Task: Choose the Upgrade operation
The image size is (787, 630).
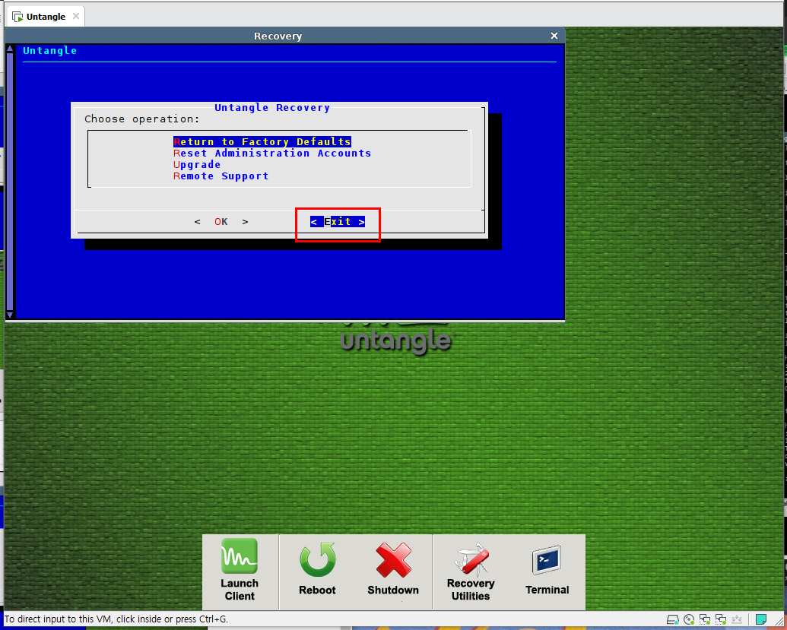Action: tap(197, 164)
